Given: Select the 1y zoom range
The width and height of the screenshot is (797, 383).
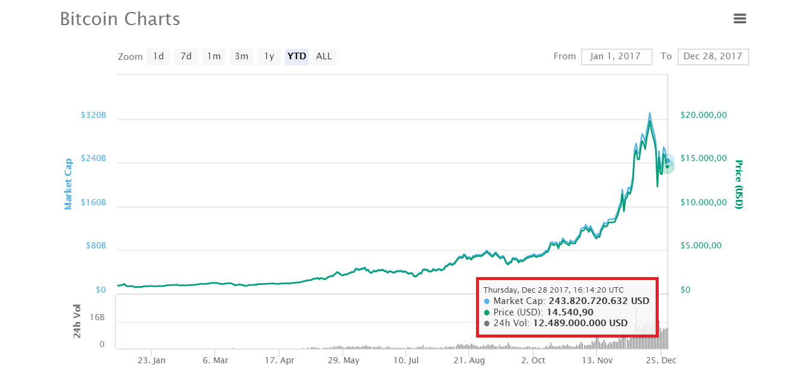Looking at the screenshot, I should pos(268,56).
